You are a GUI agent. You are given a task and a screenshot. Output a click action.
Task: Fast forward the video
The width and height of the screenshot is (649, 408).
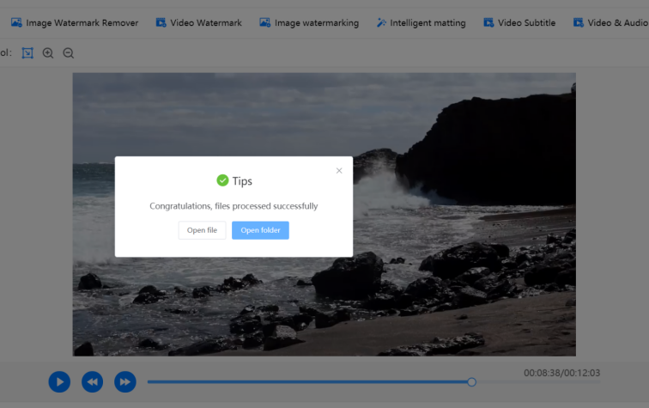click(125, 382)
